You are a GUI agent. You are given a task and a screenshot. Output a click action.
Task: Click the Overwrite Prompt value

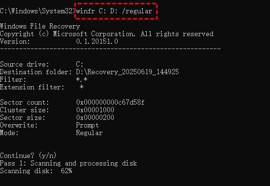click(x=87, y=125)
